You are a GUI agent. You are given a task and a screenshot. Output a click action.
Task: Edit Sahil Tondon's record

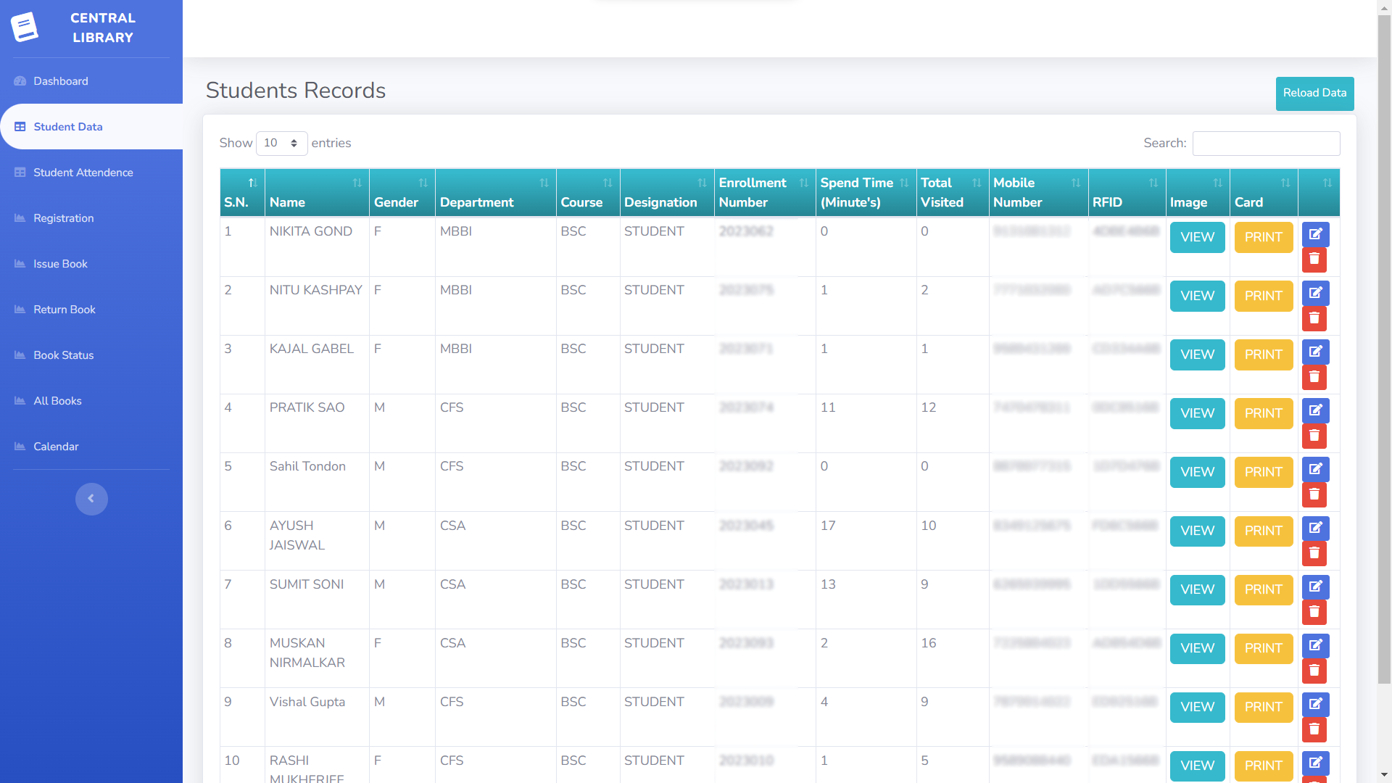tap(1315, 470)
